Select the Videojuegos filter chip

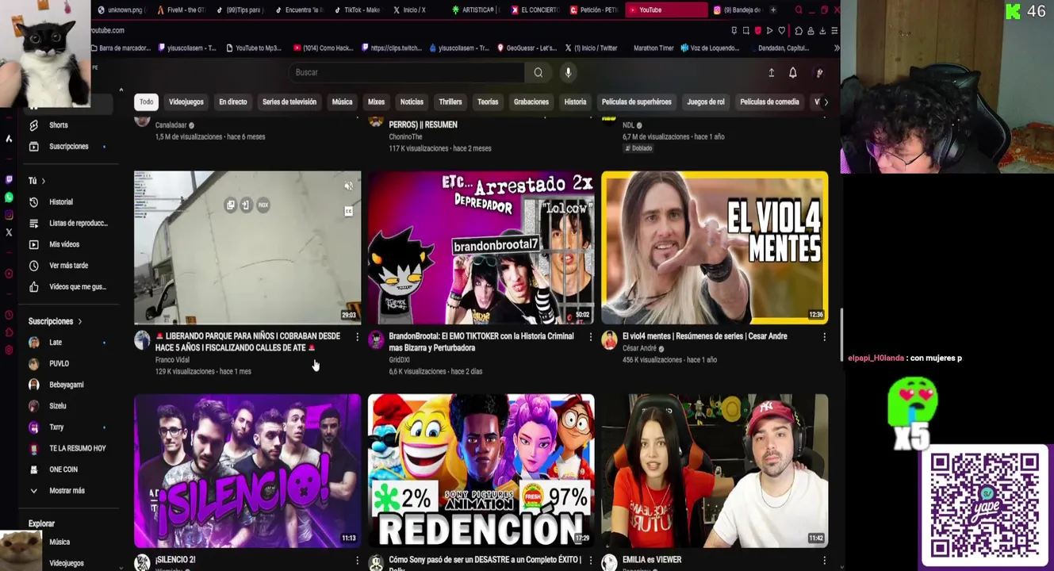tap(186, 102)
